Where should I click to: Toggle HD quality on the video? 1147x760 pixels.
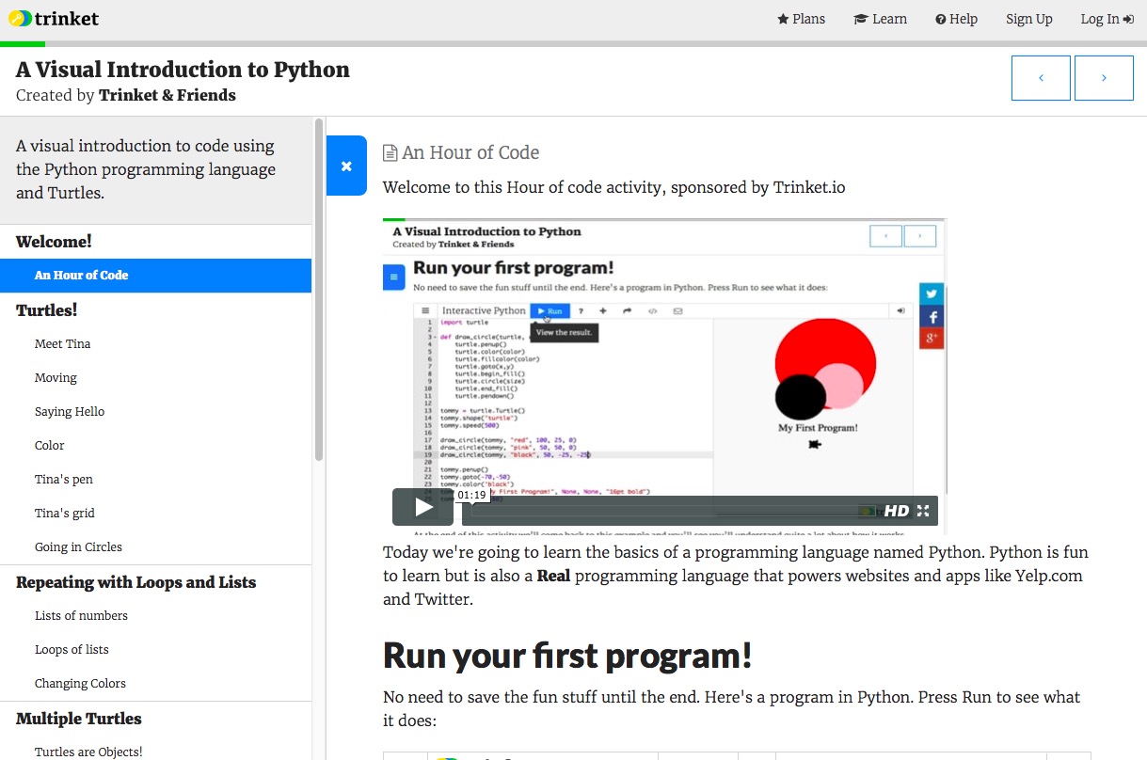897,511
